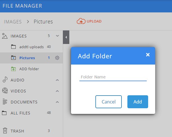The image size is (172, 137).
Task: Click the Documents lines icon
Action: (x=5, y=101)
